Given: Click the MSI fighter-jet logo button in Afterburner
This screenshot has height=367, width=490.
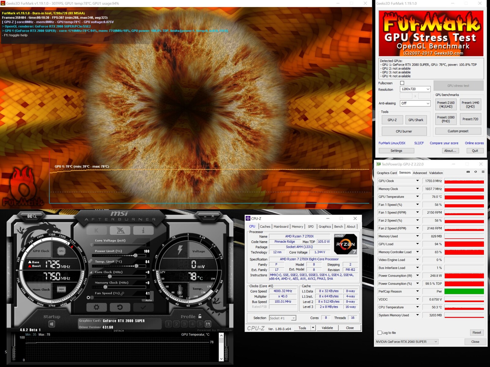Looking at the screenshot, I should (x=120, y=230).
